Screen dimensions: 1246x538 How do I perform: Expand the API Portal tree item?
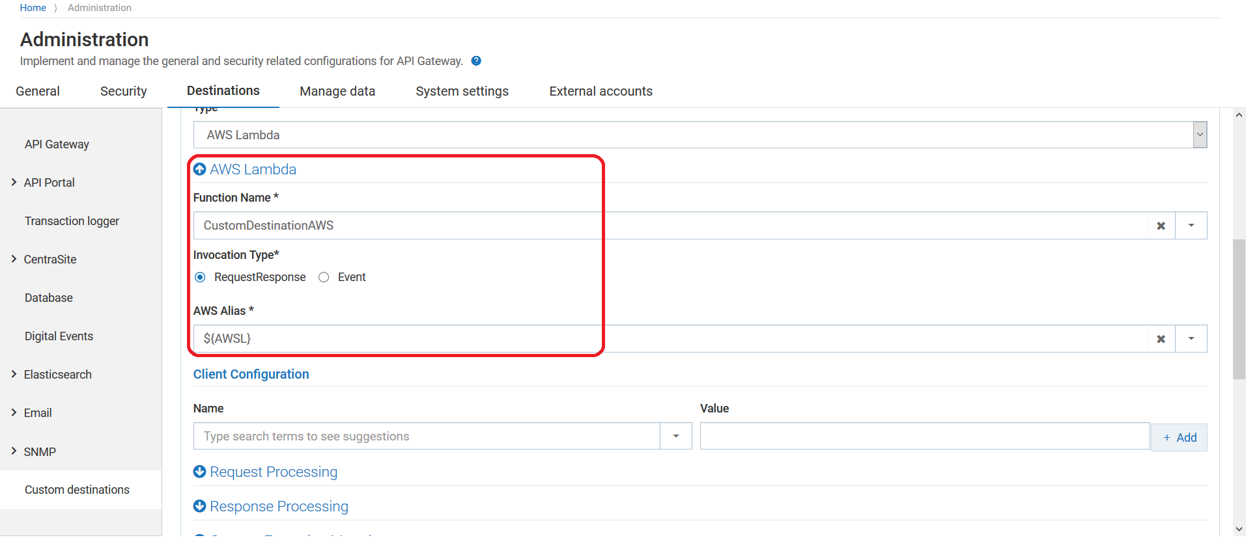(14, 182)
